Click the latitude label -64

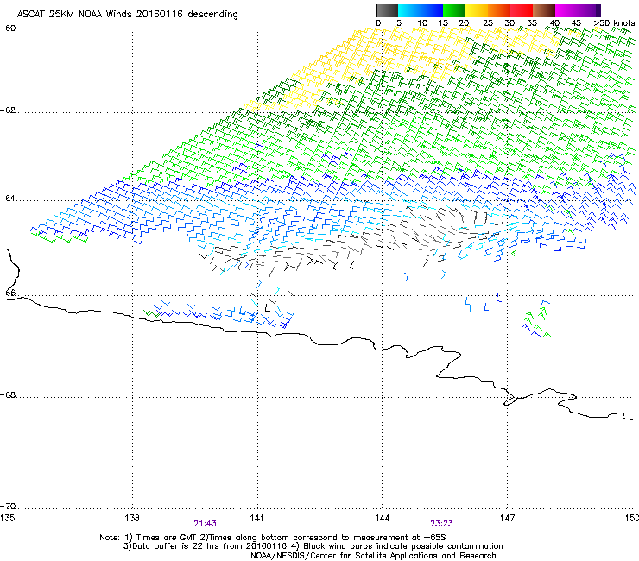(8, 199)
